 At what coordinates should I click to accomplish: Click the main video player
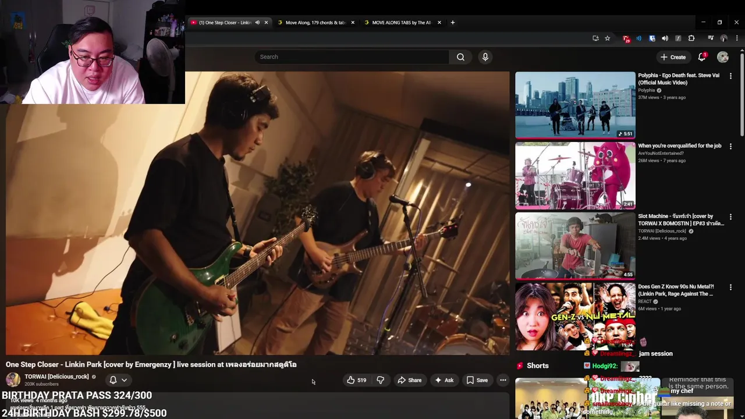(257, 213)
